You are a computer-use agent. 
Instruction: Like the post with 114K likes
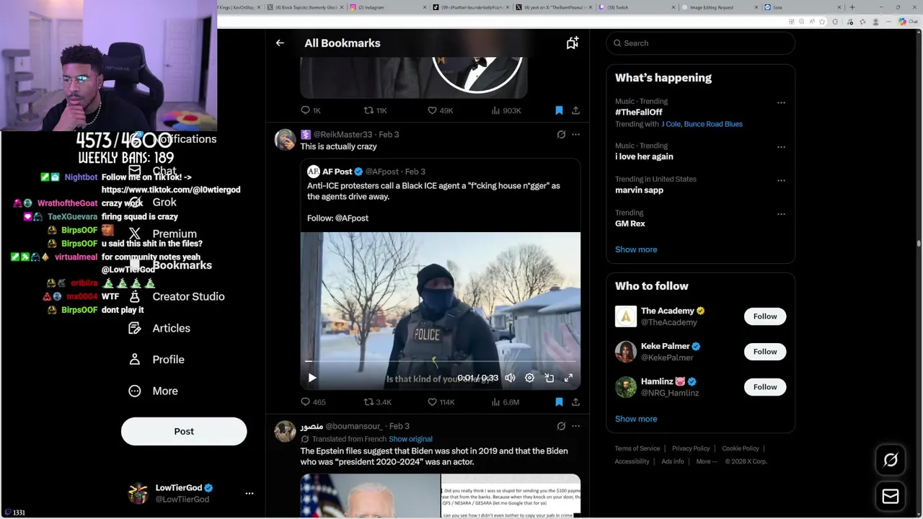click(441, 402)
